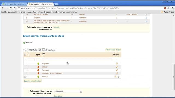Bookmark this page with the star icon

coord(168,8)
